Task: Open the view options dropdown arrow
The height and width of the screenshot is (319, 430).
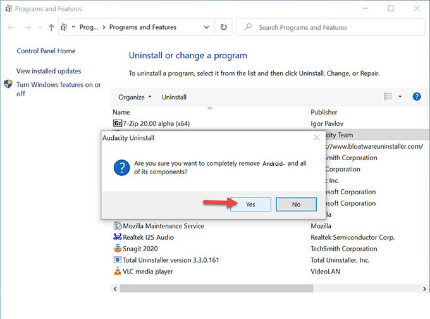Action: [400, 96]
